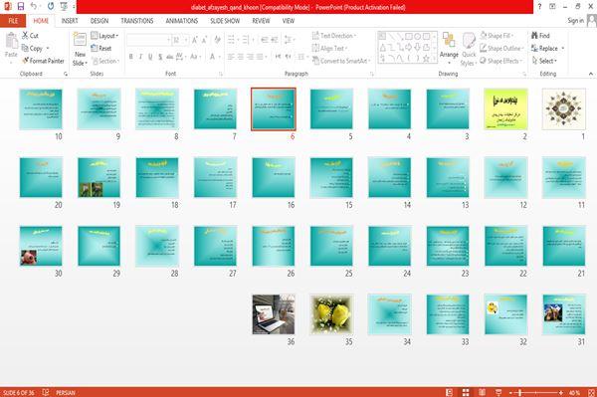Start Slide Show from status bar

pos(498,392)
